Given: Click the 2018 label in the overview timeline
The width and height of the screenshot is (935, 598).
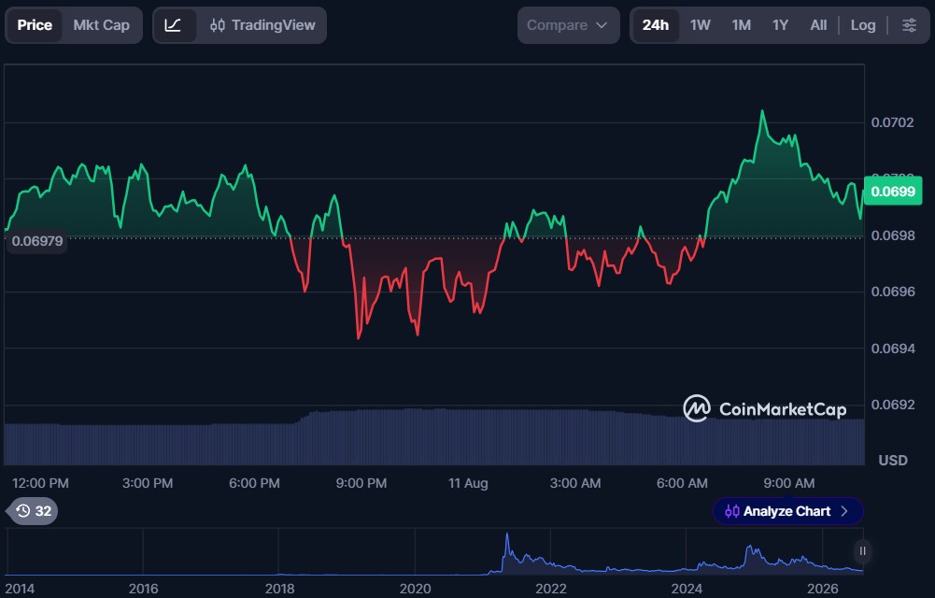Looking at the screenshot, I should 279,589.
